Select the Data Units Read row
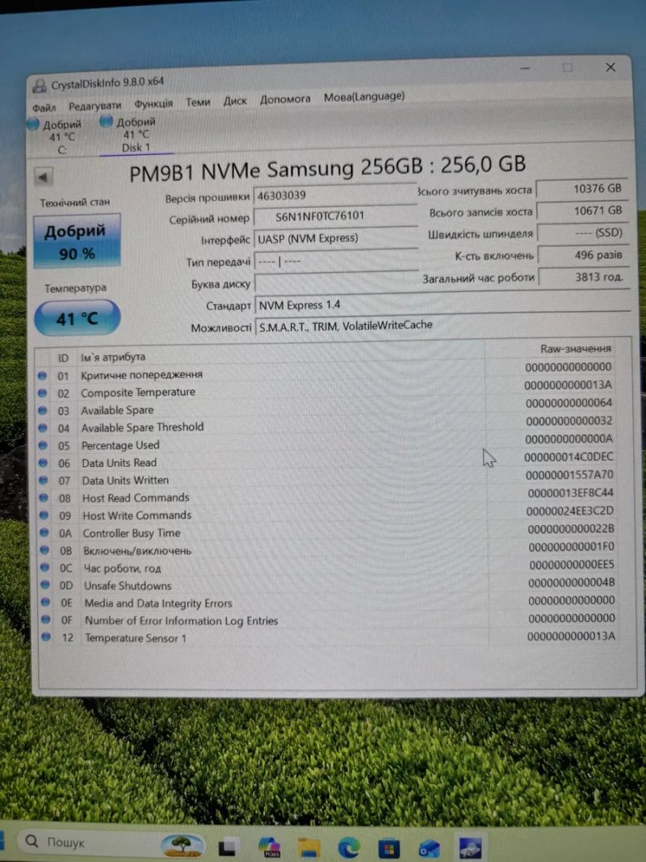The height and width of the screenshot is (862, 646). point(327,460)
